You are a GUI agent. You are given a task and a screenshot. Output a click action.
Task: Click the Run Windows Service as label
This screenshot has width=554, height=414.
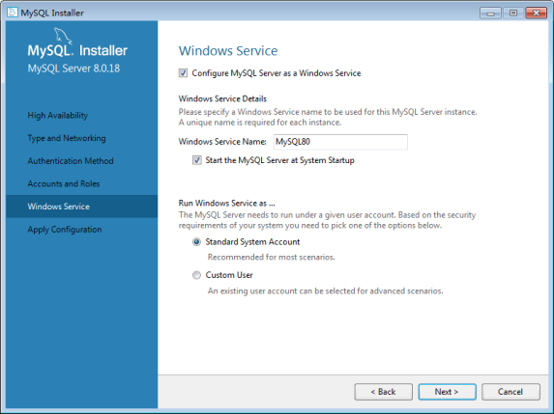click(227, 203)
